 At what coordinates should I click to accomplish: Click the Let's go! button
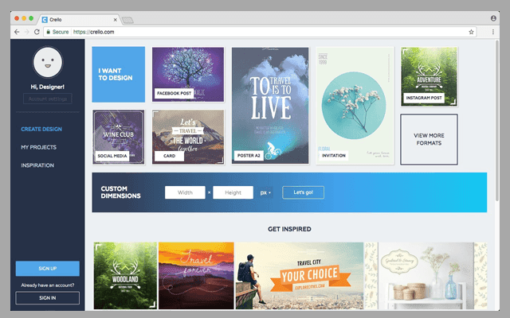point(303,192)
